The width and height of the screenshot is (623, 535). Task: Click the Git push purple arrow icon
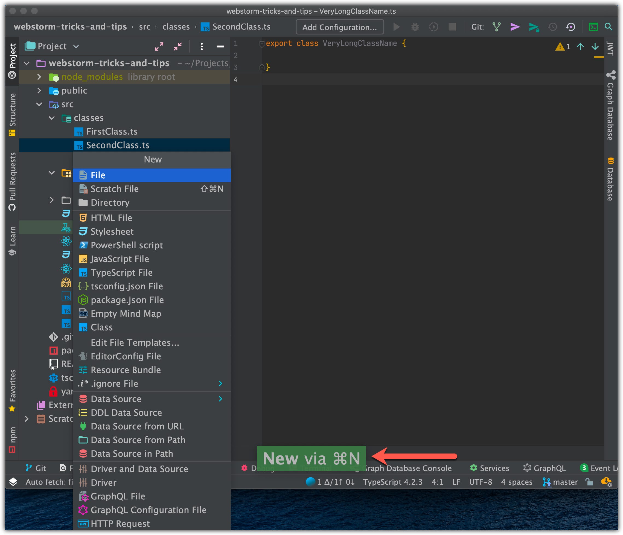click(x=515, y=27)
